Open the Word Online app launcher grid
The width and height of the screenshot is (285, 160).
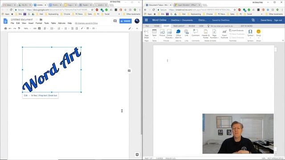click(x=147, y=20)
